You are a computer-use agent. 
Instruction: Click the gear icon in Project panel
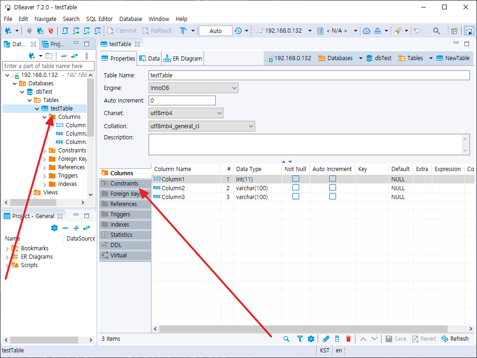point(55,227)
